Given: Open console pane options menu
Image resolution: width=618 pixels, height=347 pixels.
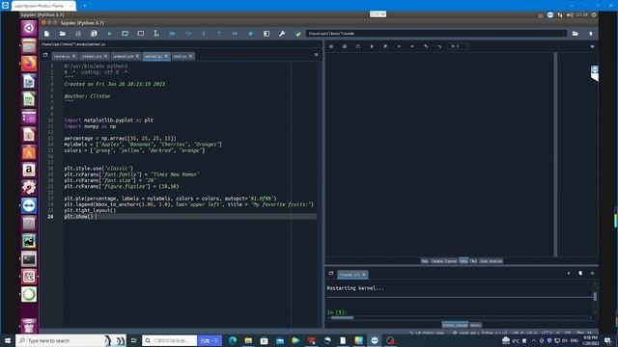Looking at the screenshot, I should tap(592, 273).
